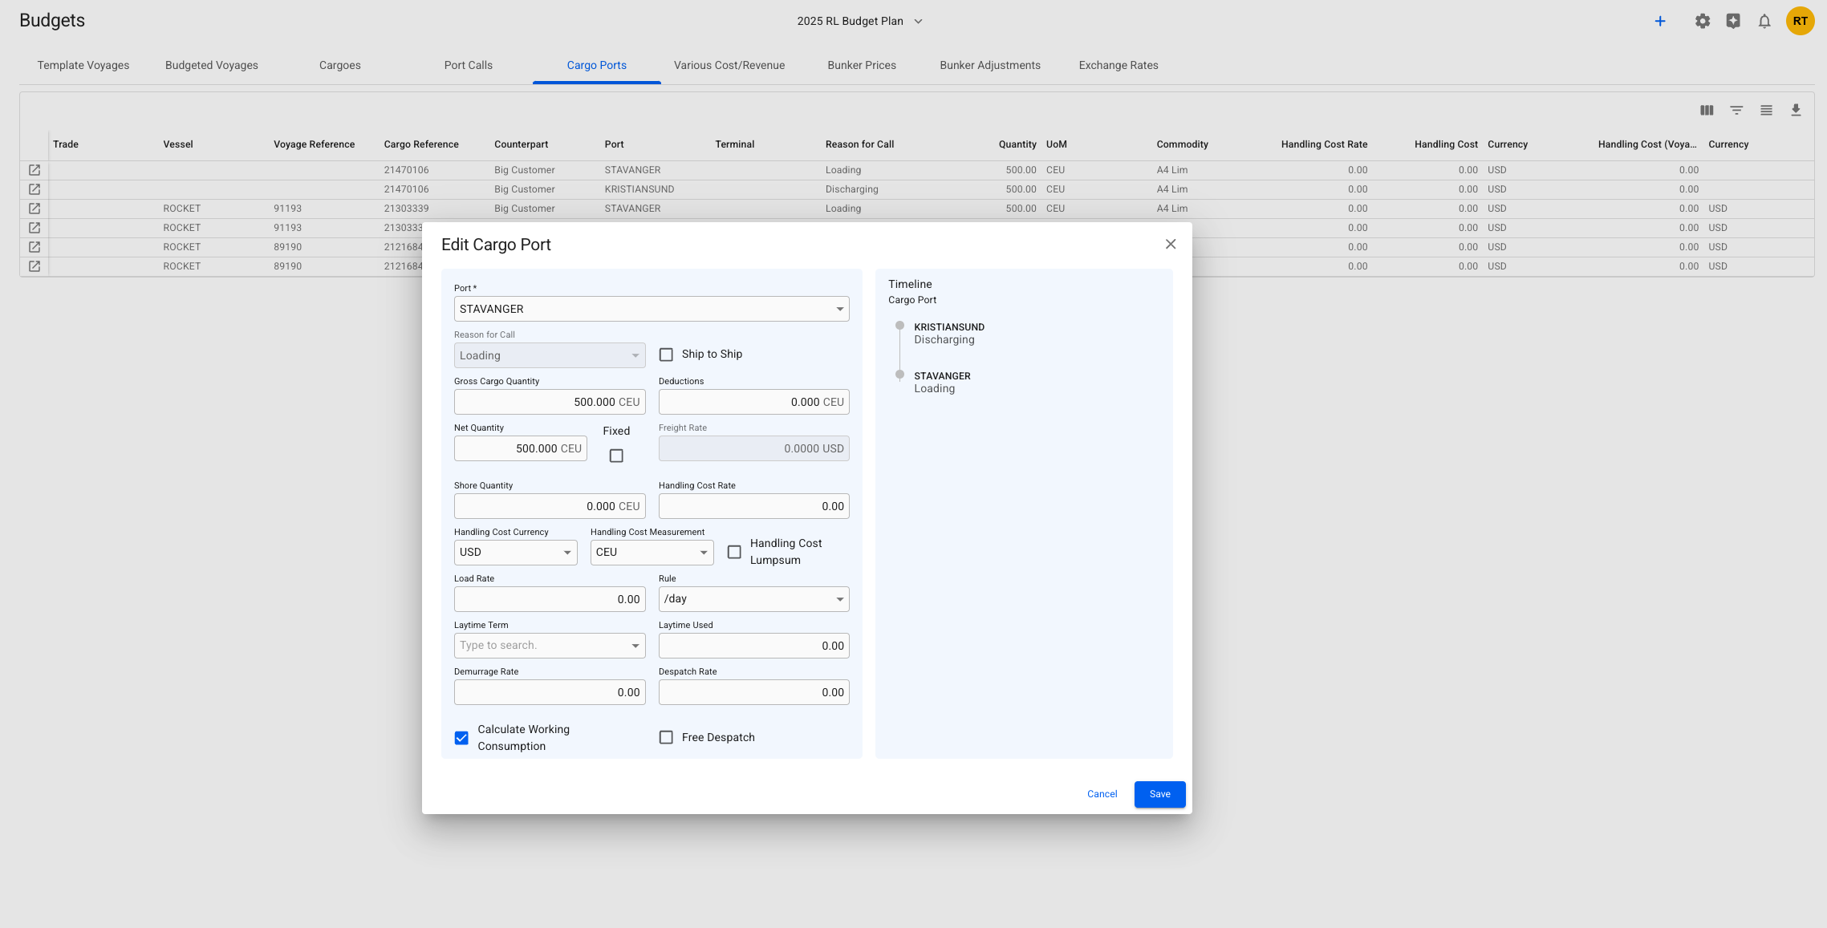1827x928 pixels.
Task: Check the Handling Cost Lumpsum box
Action: coord(734,552)
